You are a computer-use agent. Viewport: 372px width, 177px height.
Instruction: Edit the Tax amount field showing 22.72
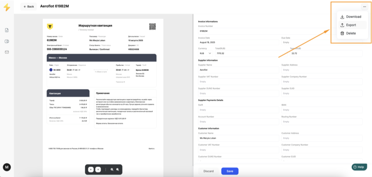326,53
